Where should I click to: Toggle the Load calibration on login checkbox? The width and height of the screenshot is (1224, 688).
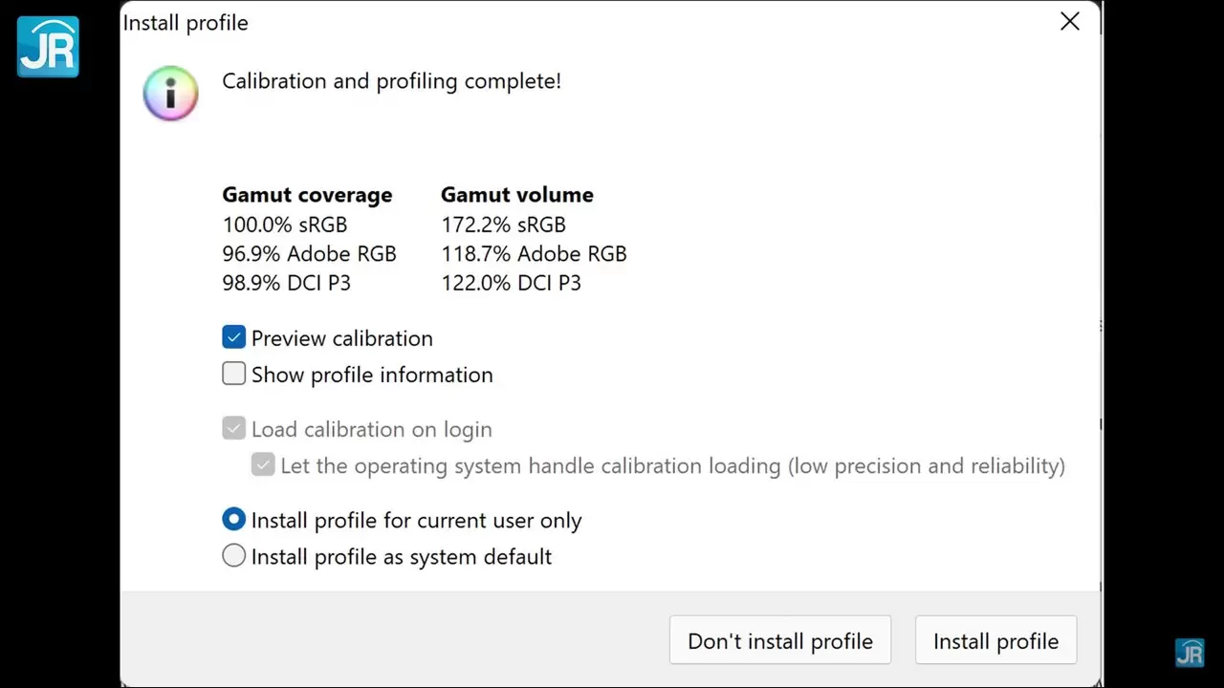tap(234, 428)
